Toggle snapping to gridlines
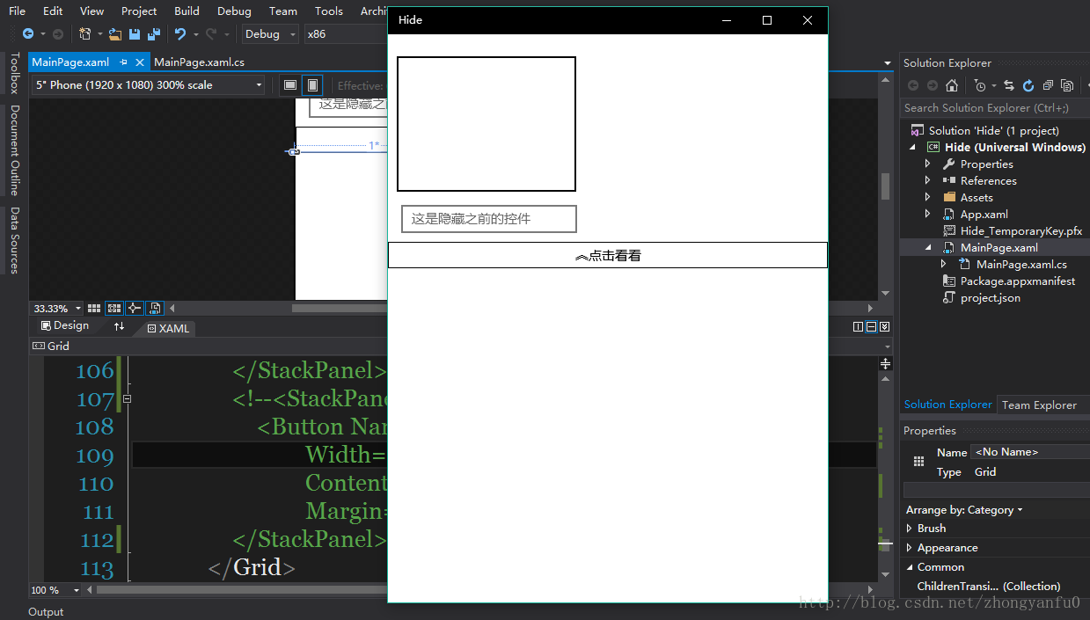The height and width of the screenshot is (620, 1090). coord(114,309)
